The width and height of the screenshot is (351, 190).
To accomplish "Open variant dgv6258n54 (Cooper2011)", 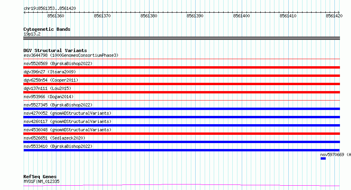I will [51, 80].
